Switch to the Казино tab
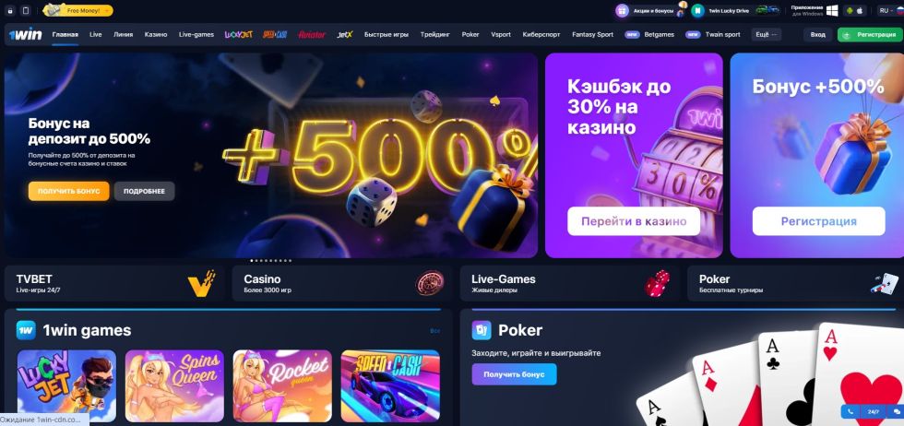 pos(156,35)
